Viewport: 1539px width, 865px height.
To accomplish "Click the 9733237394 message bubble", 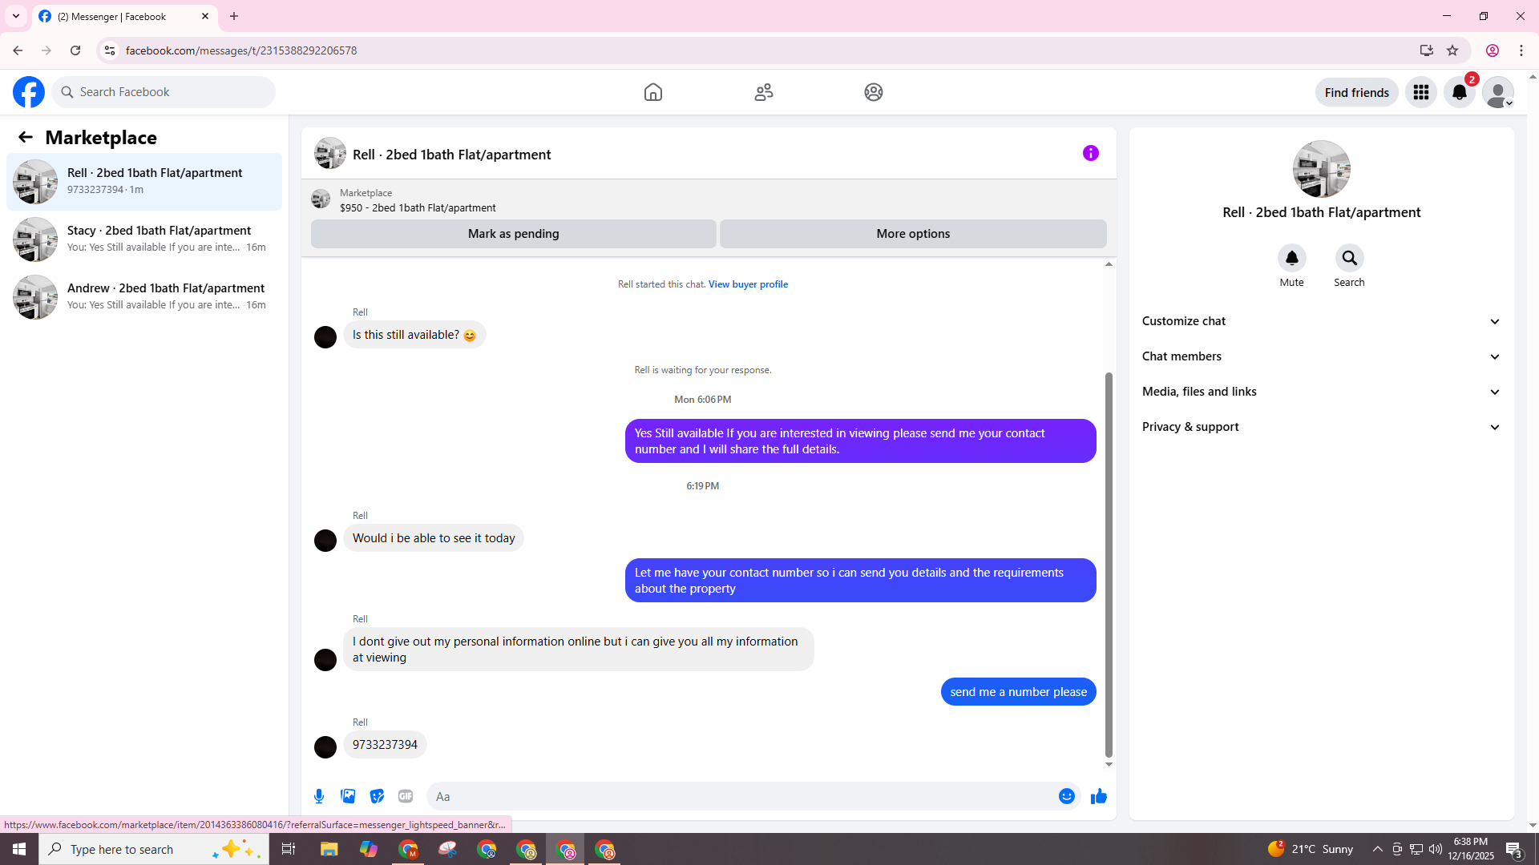I will pyautogui.click(x=385, y=745).
